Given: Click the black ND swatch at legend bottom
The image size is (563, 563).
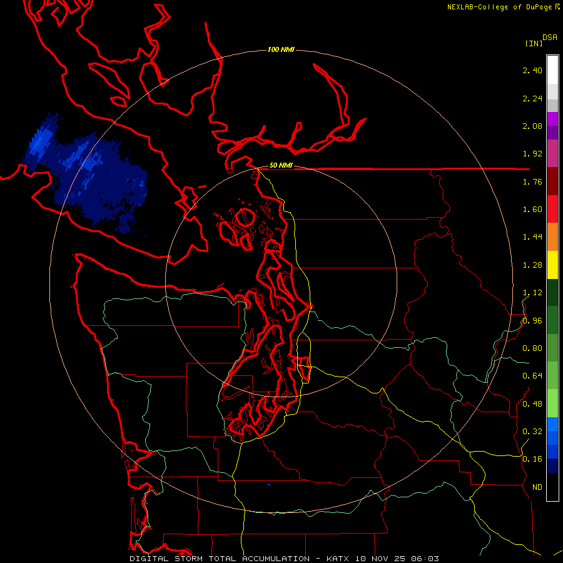Looking at the screenshot, I should (552, 487).
